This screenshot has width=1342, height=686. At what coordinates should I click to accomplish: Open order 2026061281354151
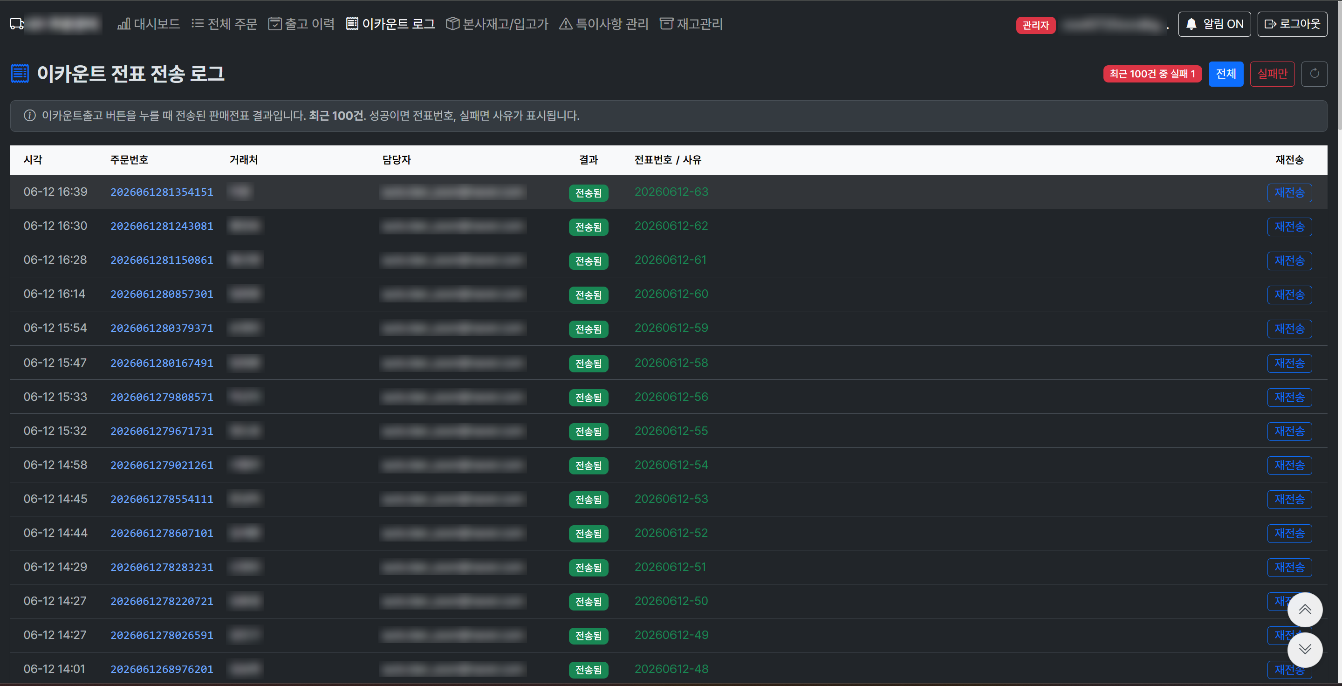tap(162, 192)
